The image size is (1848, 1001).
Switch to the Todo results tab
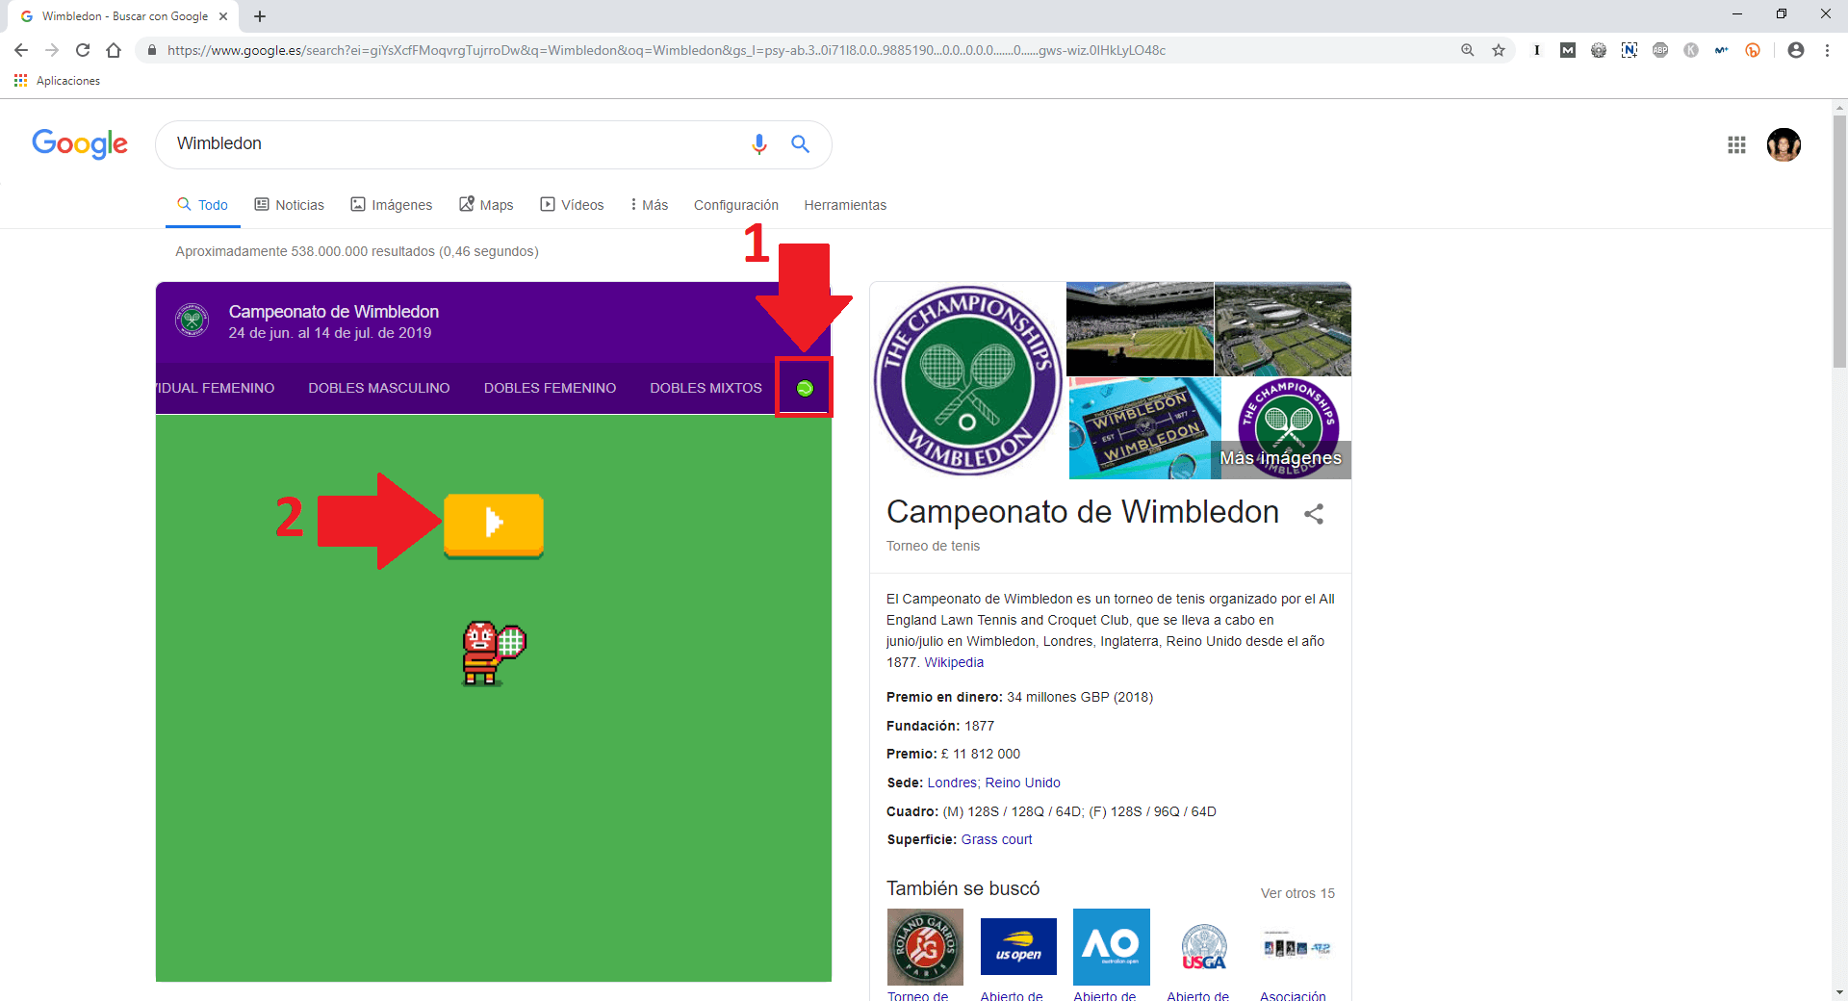click(202, 205)
